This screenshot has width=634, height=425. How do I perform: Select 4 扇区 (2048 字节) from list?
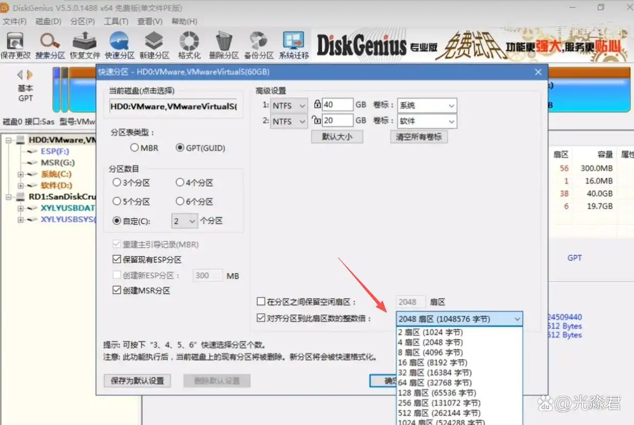[459, 342]
